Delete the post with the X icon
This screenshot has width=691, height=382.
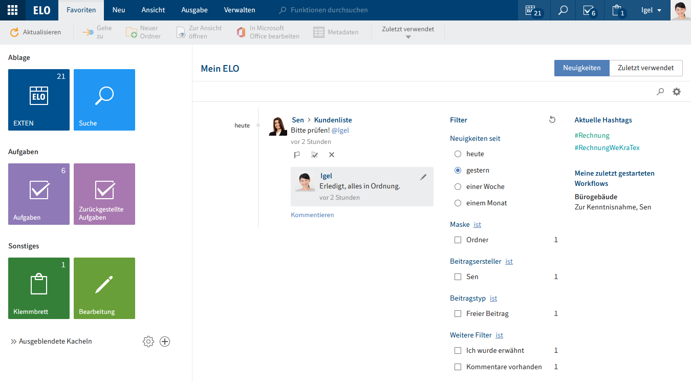pyautogui.click(x=332, y=155)
